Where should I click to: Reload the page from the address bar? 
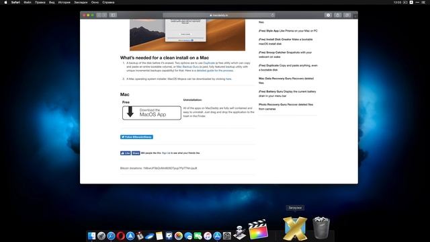(272, 15)
